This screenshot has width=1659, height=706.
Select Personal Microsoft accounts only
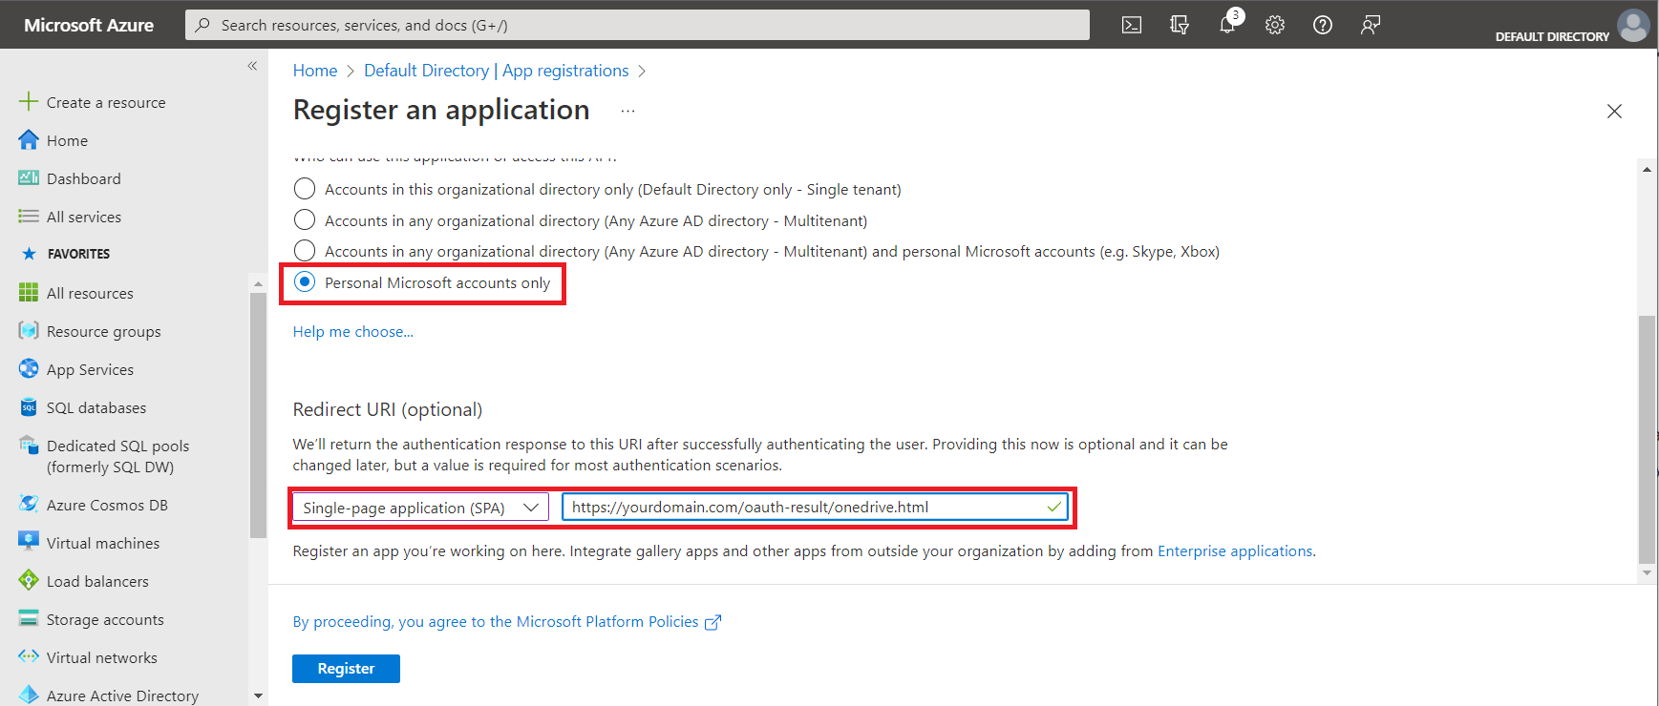pos(305,282)
